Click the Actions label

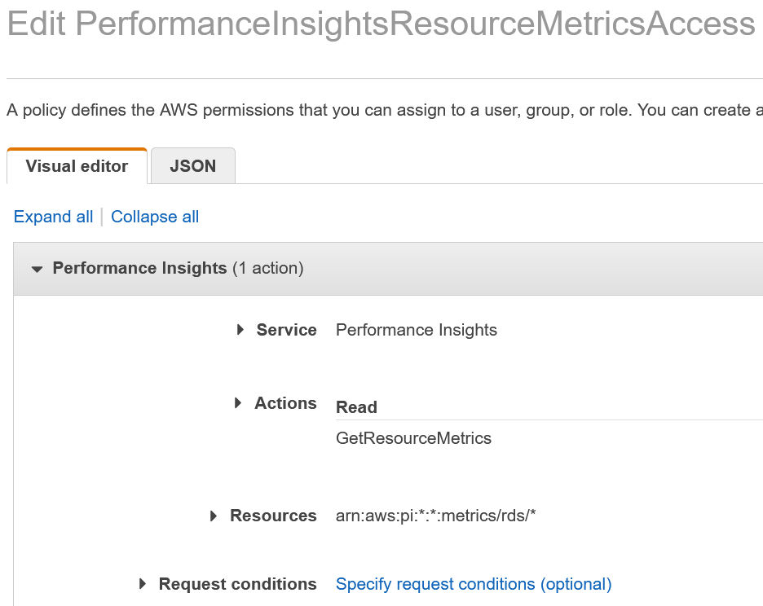[285, 403]
